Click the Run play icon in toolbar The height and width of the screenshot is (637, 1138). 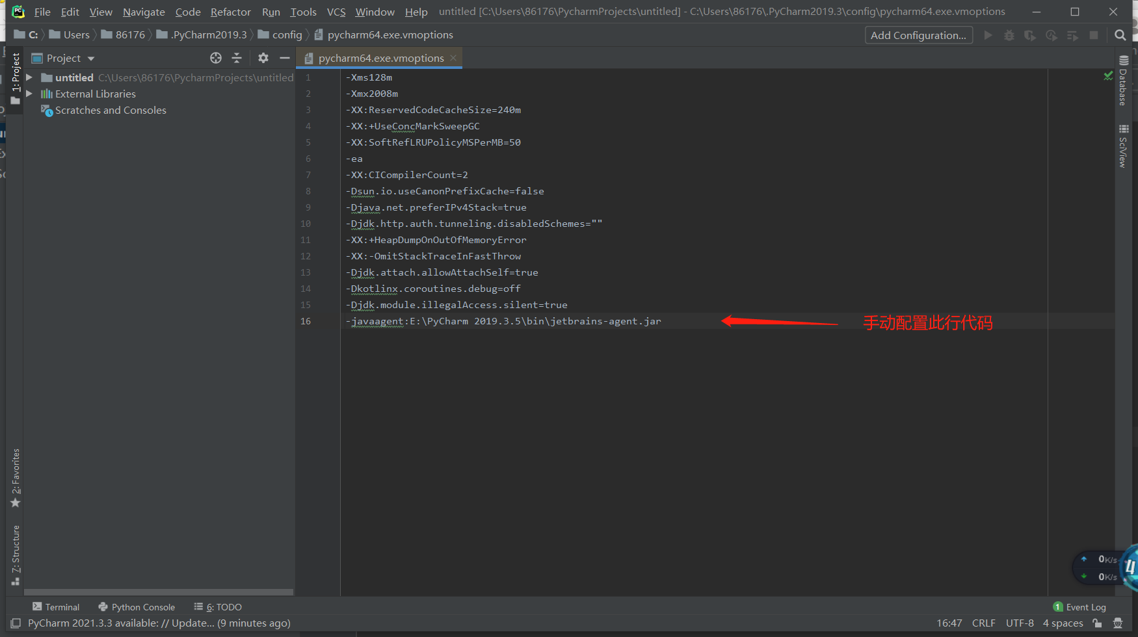click(988, 35)
